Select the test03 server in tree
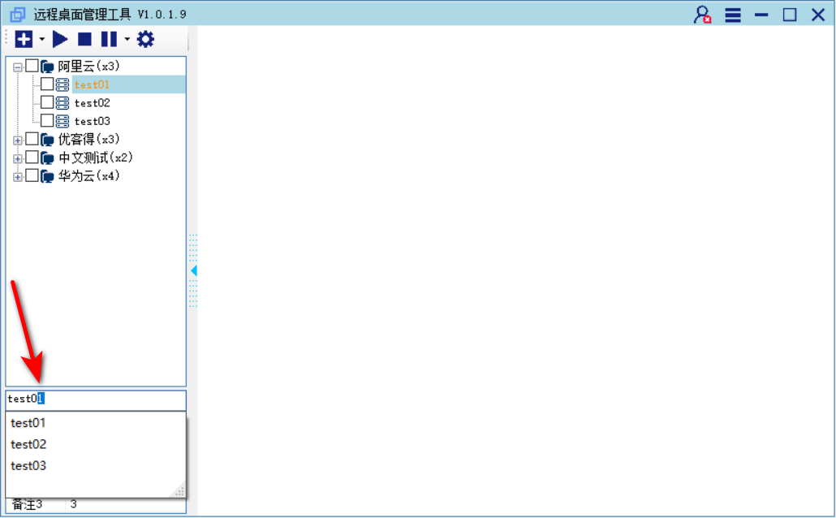Viewport: 836px width, 518px height. pyautogui.click(x=92, y=121)
